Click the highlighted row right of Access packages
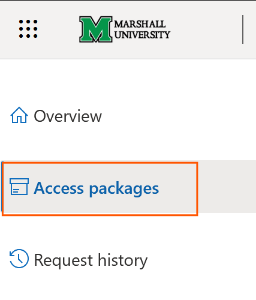This screenshot has height=300, width=256. (x=227, y=187)
